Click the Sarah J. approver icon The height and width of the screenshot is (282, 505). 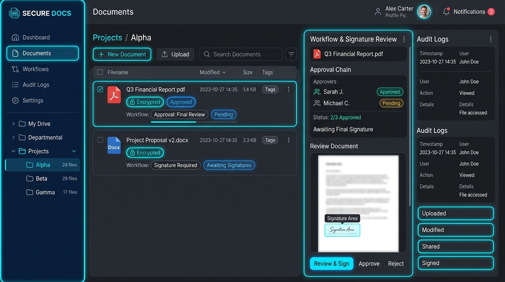click(x=317, y=92)
